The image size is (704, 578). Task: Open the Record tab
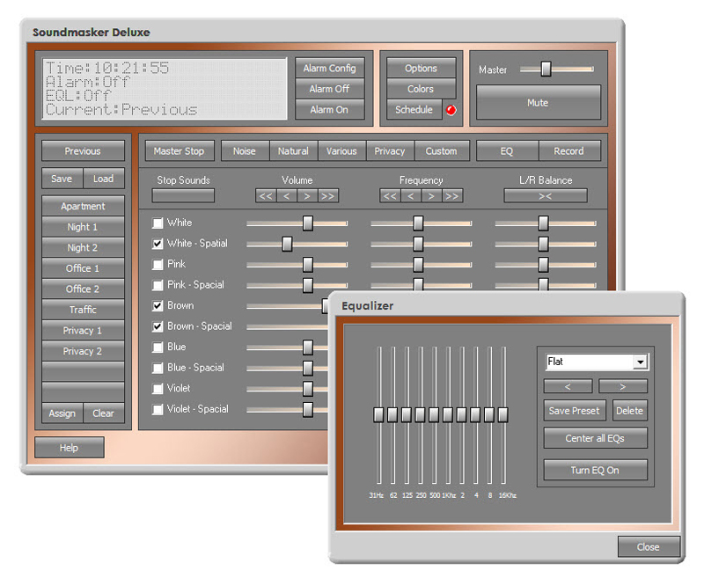[569, 151]
